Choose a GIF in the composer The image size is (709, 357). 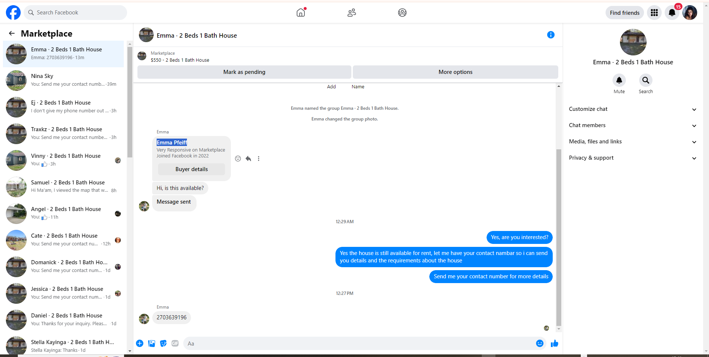175,343
